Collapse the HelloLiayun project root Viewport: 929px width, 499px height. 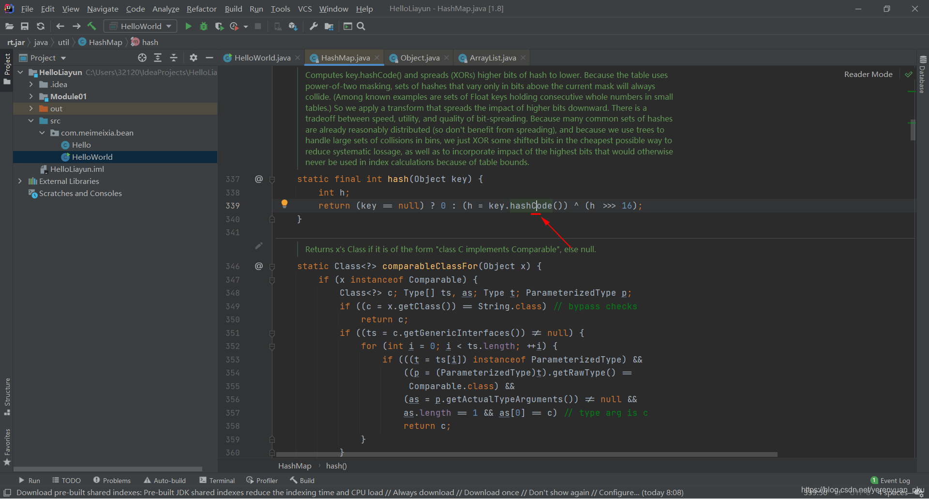20,72
